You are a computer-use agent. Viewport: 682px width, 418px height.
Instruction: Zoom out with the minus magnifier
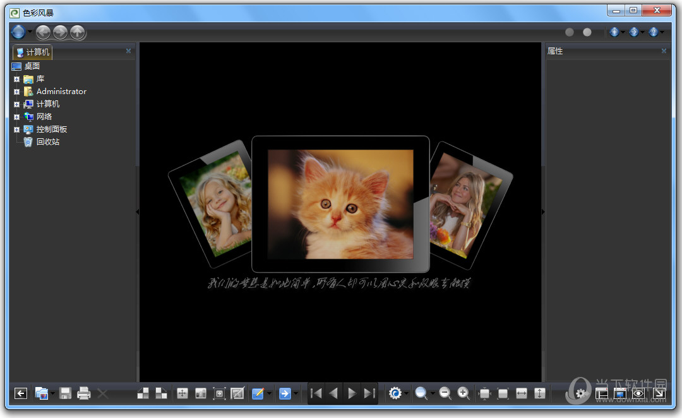(x=445, y=393)
